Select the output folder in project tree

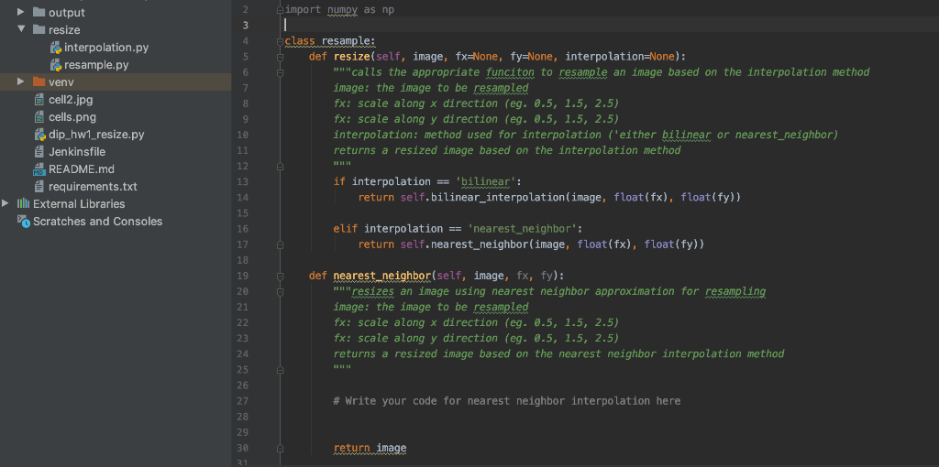coord(66,12)
